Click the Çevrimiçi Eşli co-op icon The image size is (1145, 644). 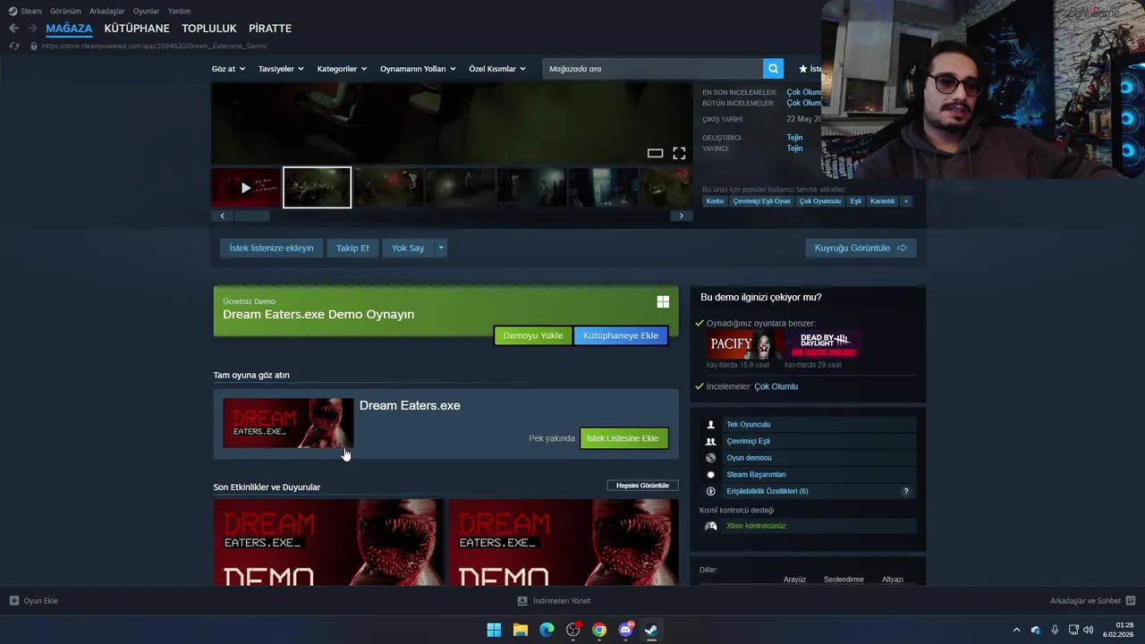(x=711, y=441)
